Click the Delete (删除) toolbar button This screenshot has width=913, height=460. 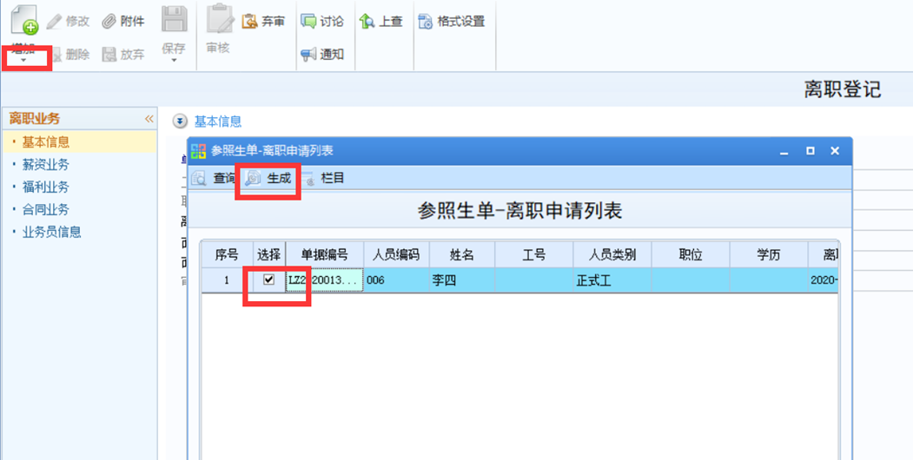[x=70, y=55]
